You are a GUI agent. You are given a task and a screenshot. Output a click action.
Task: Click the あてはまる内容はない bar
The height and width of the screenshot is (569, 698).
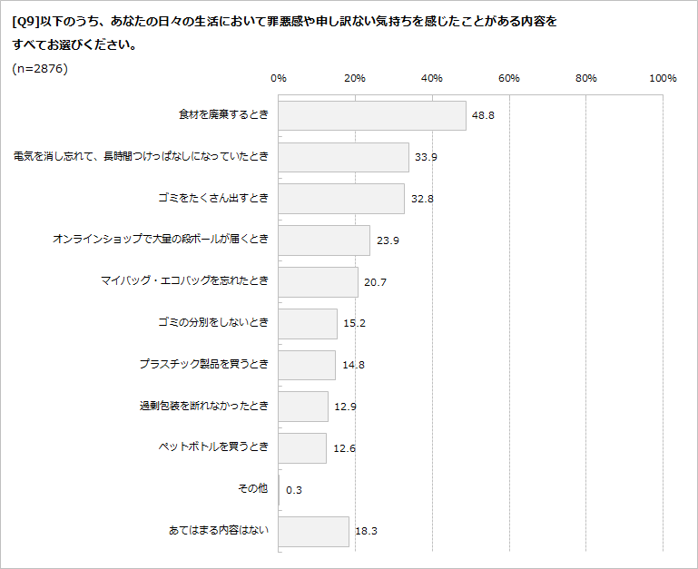(x=313, y=531)
